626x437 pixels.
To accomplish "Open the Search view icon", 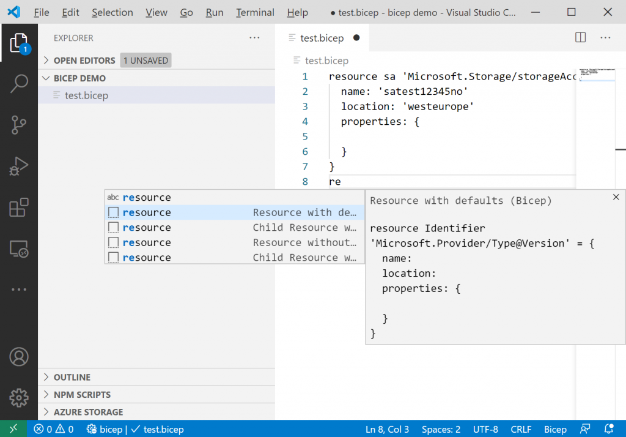I will [19, 83].
